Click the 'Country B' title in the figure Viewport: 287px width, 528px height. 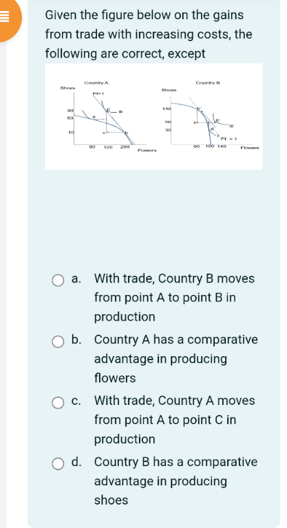point(208,82)
